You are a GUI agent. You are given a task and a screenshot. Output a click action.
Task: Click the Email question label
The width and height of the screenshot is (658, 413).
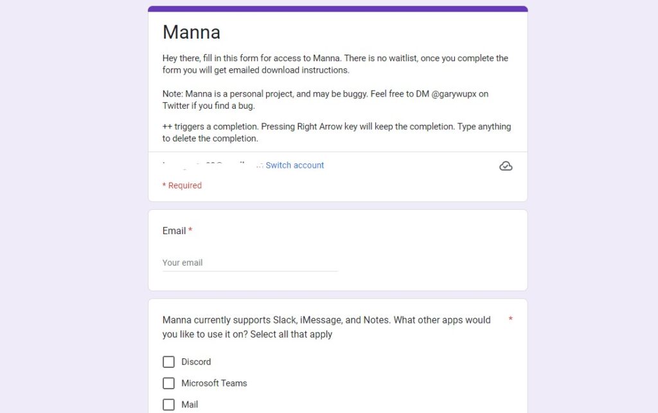174,231
